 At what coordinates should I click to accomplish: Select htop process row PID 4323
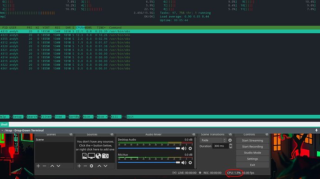click(160, 35)
